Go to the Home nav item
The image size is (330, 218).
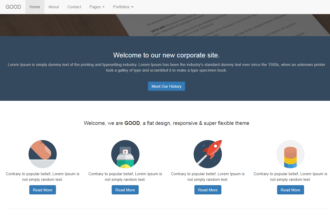tap(35, 7)
